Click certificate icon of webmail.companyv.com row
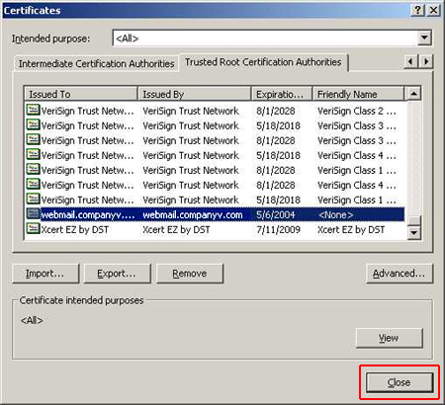The width and height of the screenshot is (445, 405). (33, 214)
